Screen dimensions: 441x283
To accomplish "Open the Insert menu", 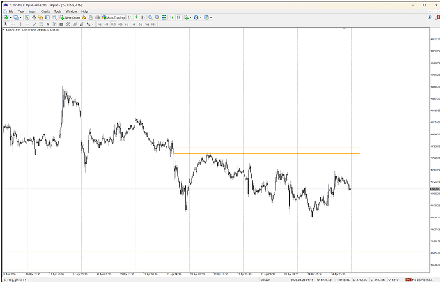I will click(33, 11).
